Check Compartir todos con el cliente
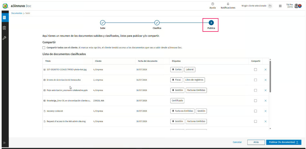 (44, 47)
